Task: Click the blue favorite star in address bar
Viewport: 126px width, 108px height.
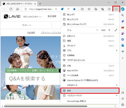Action: click(74, 9)
